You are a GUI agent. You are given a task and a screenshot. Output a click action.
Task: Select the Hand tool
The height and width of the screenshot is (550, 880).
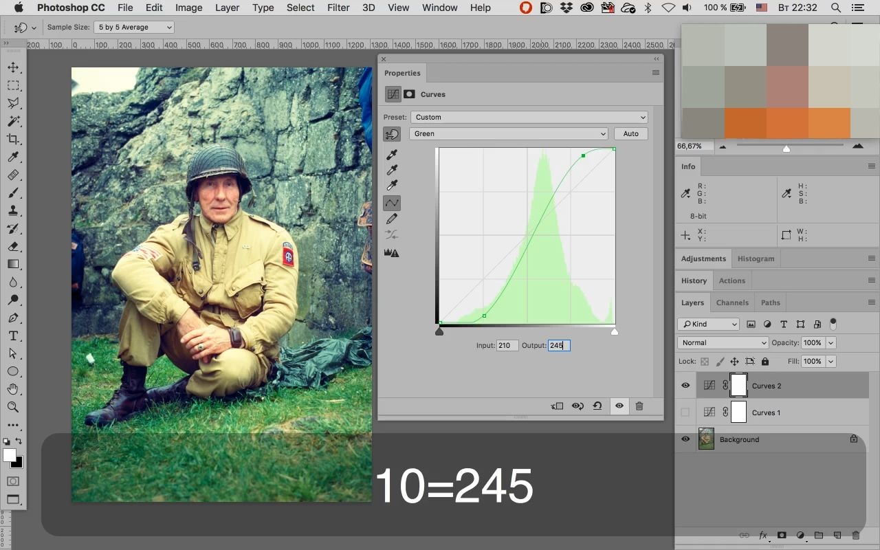point(13,389)
